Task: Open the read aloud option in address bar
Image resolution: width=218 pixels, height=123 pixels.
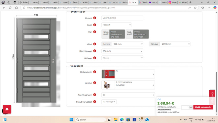Action: 190,8
